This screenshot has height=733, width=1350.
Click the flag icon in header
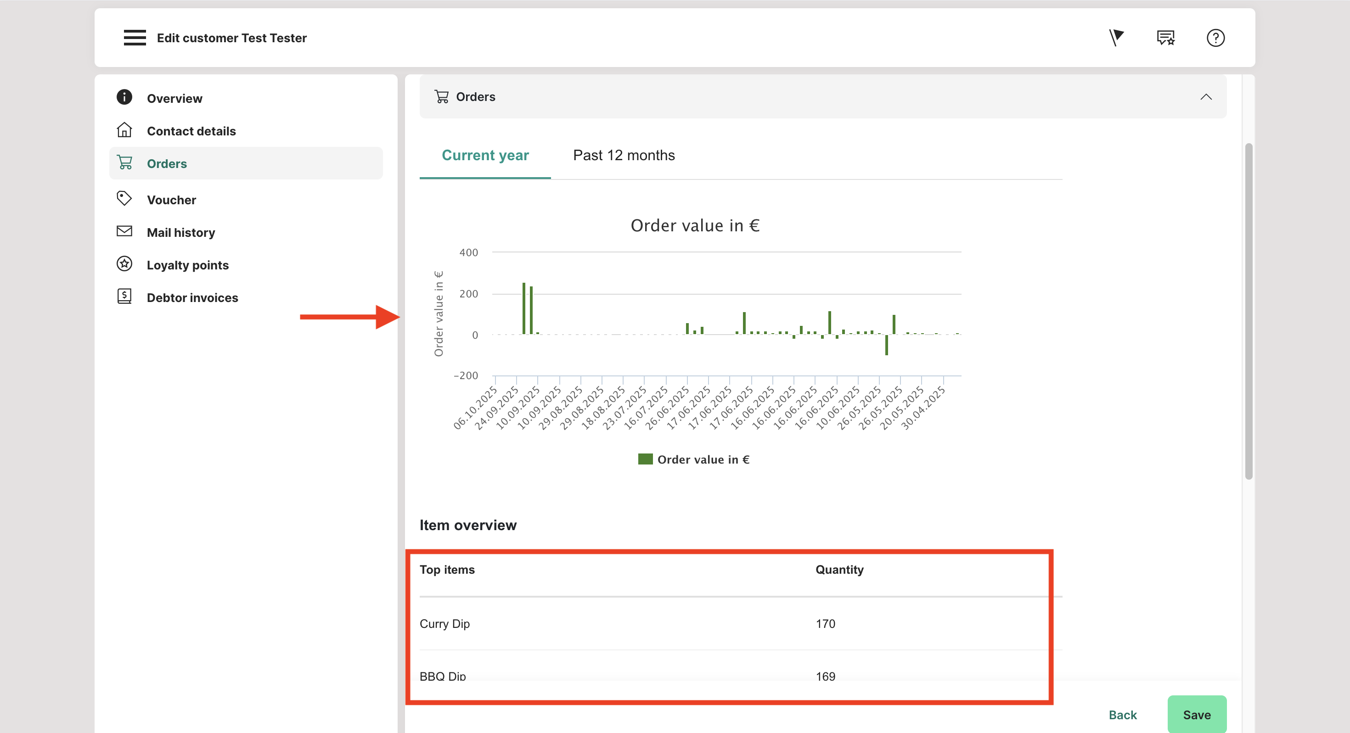1116,38
